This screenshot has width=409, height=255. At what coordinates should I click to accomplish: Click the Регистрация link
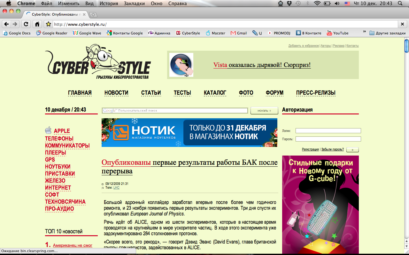(x=310, y=149)
